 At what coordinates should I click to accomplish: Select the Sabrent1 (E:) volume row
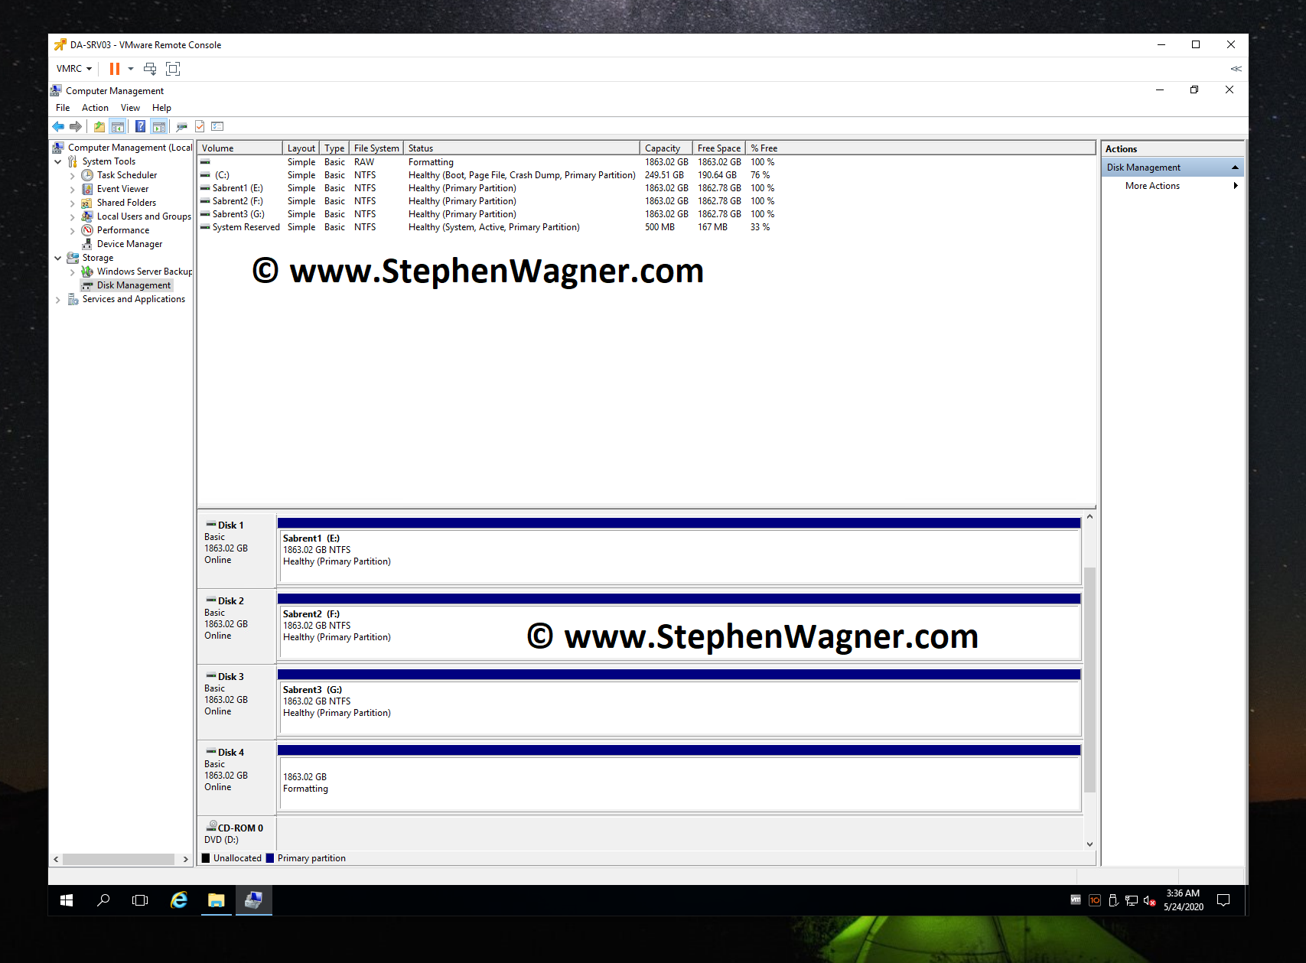tap(646, 188)
